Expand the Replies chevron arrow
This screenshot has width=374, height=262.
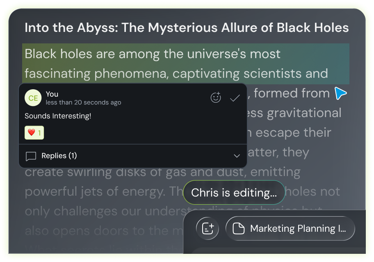237,156
